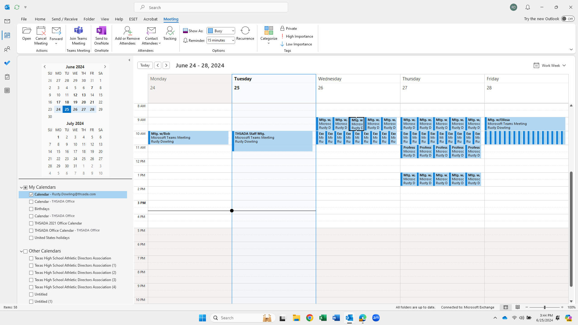Mark meeting as High Importance
Viewport: 578px width, 325px height.
[297, 36]
